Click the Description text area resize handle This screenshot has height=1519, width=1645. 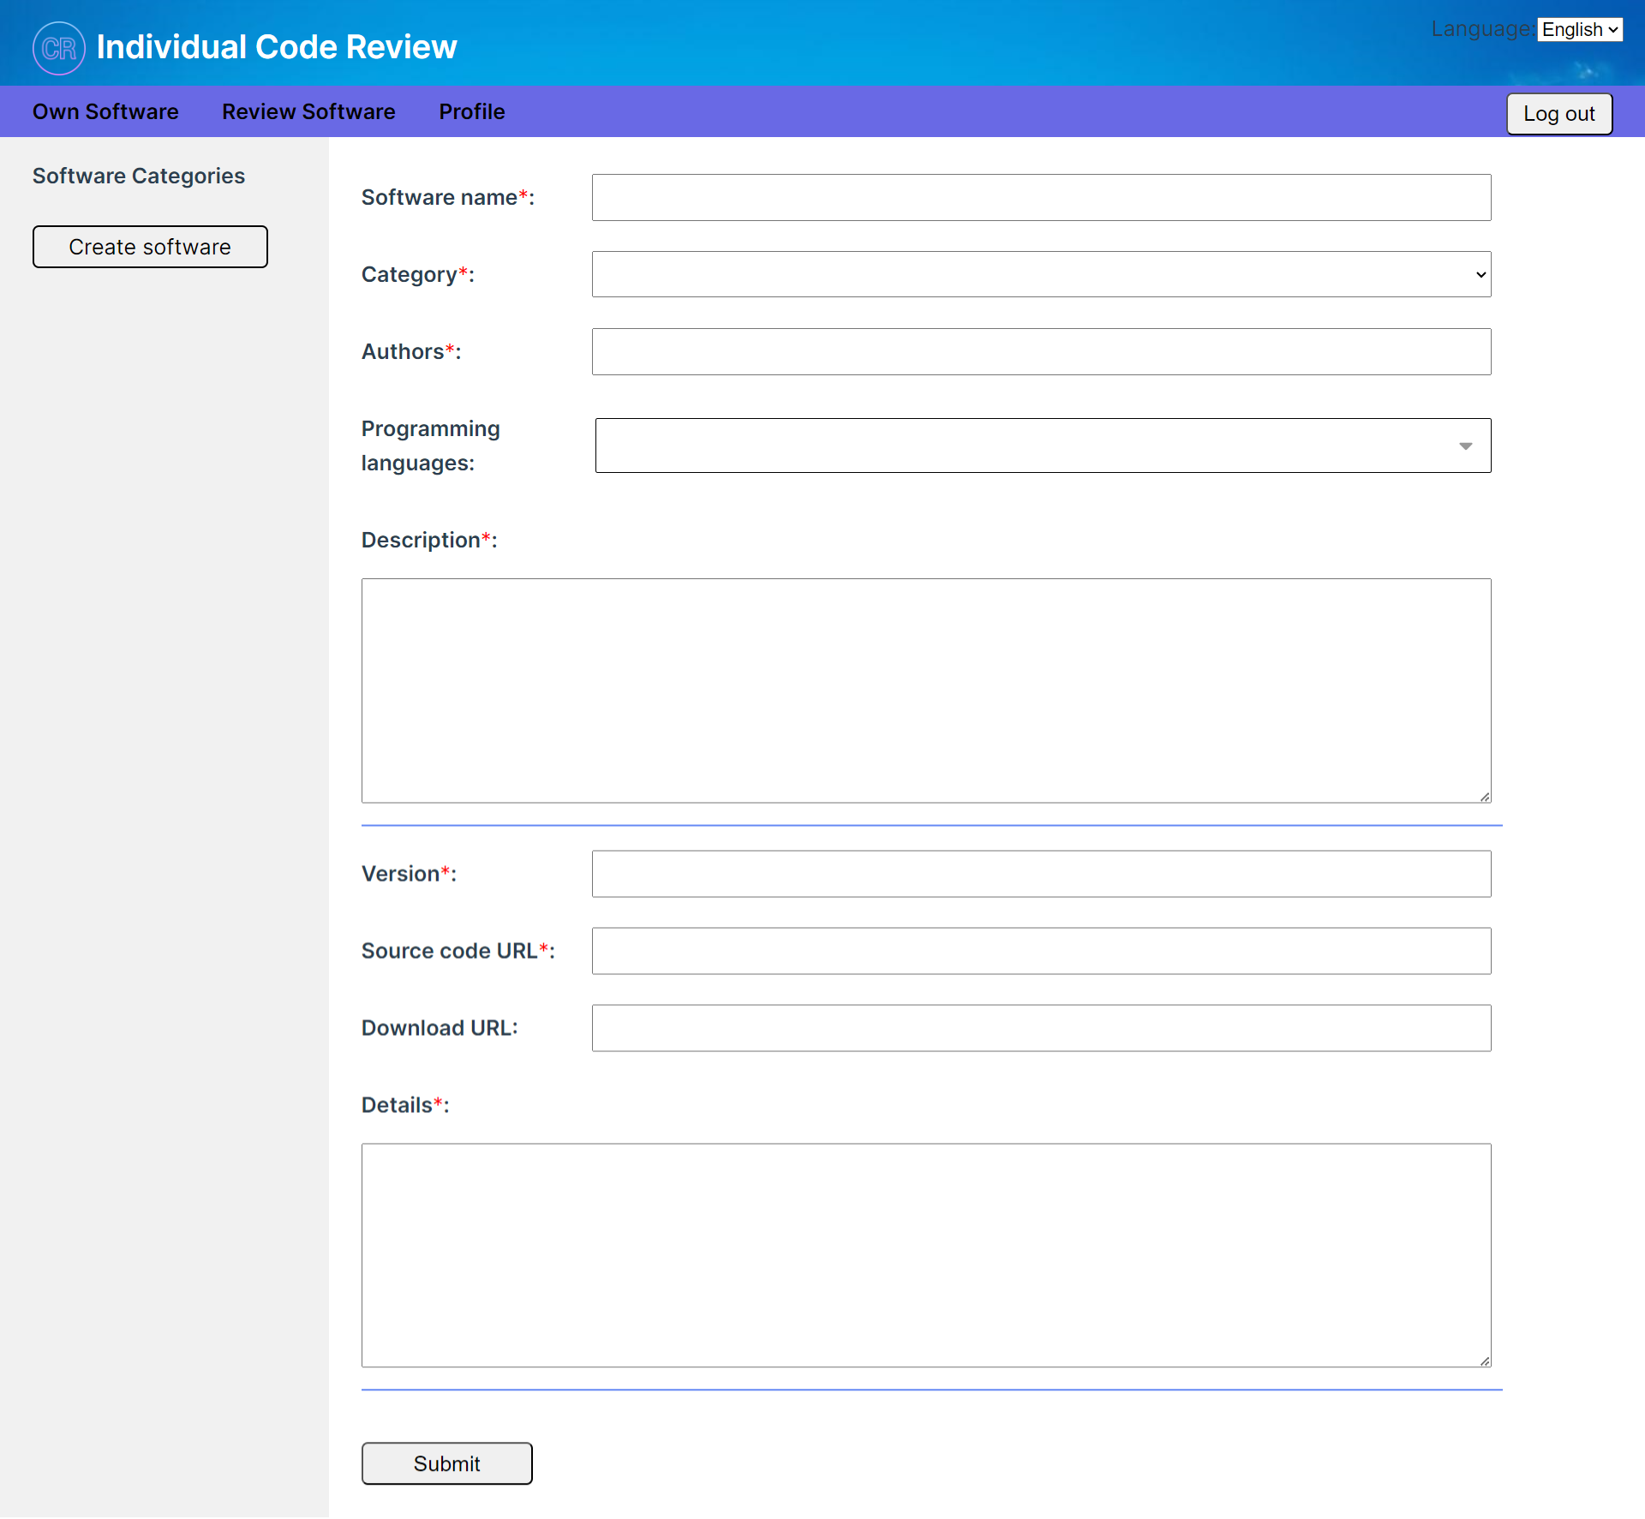point(1485,797)
